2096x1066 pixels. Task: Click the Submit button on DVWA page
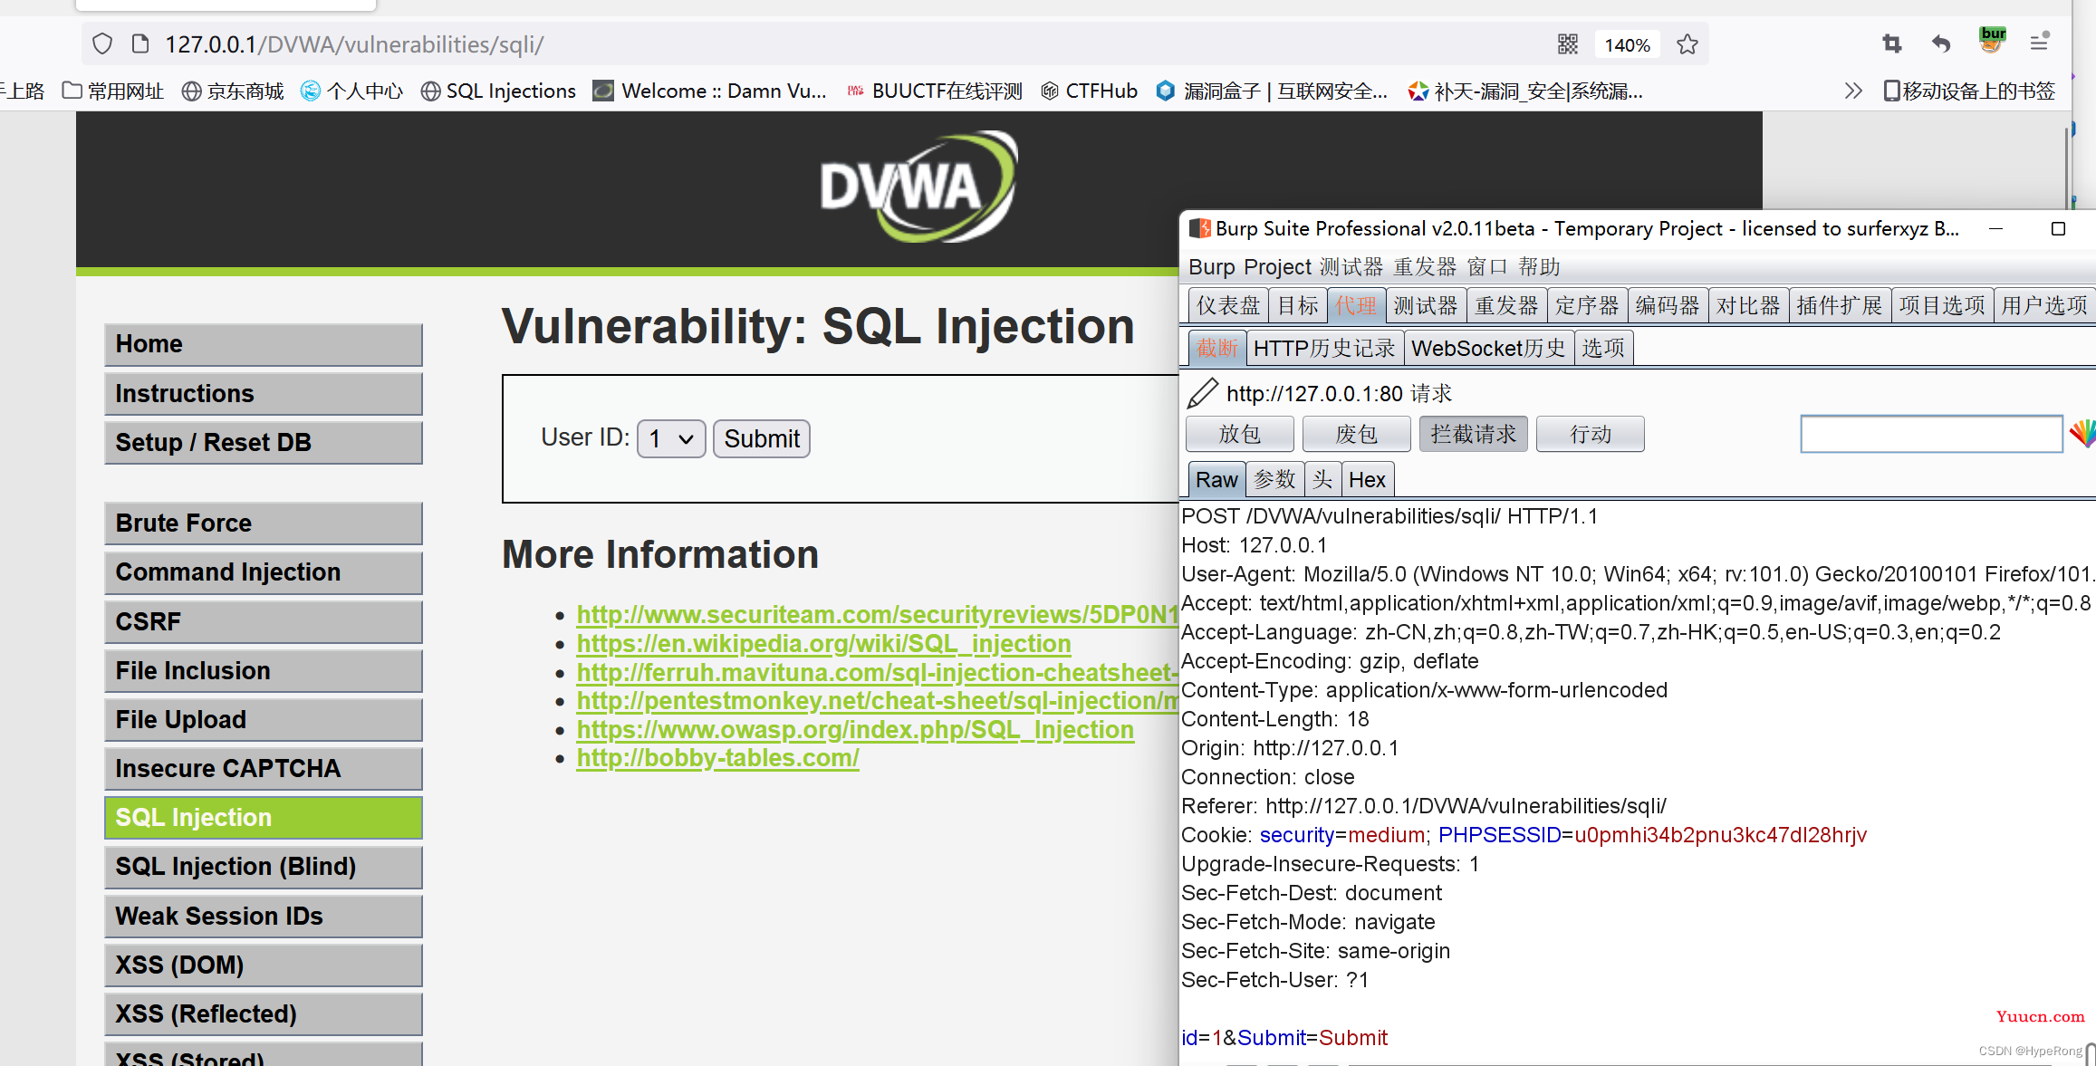(762, 439)
